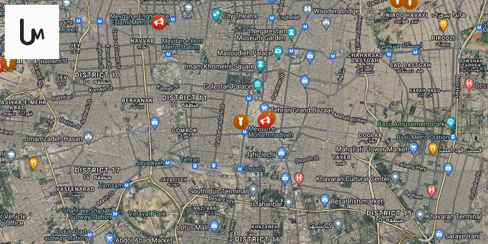Click the Besat fish market shopping icon
This screenshot has width=488, height=244.
[x=325, y=200]
